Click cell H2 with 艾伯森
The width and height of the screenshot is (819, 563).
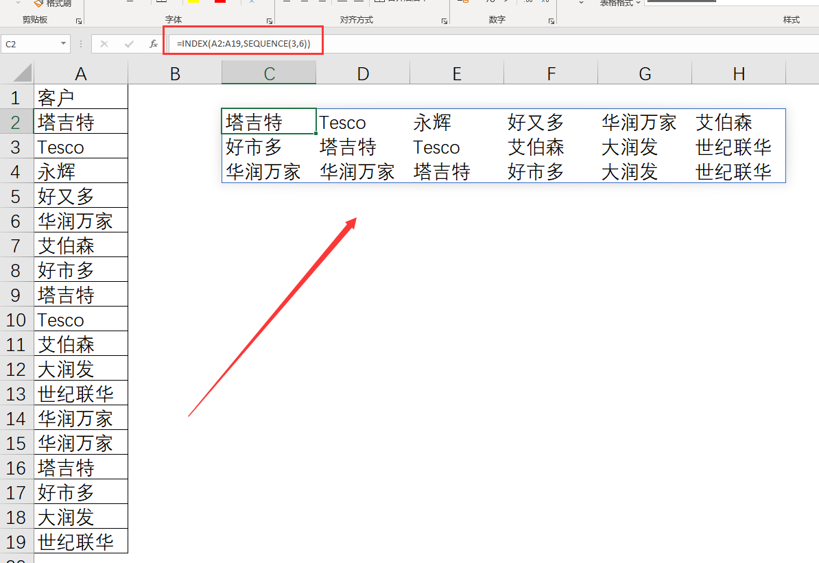tap(739, 121)
